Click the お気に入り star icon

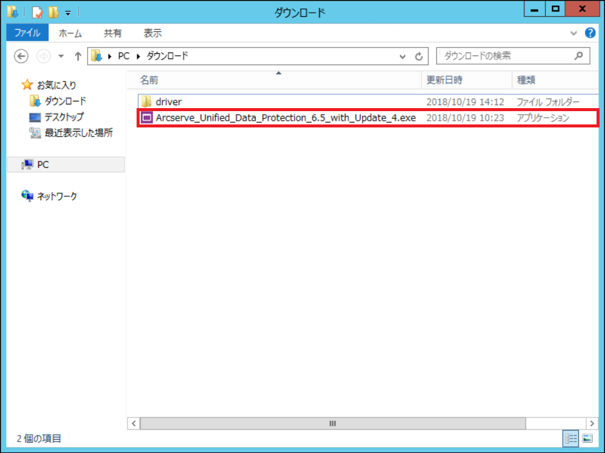point(27,85)
